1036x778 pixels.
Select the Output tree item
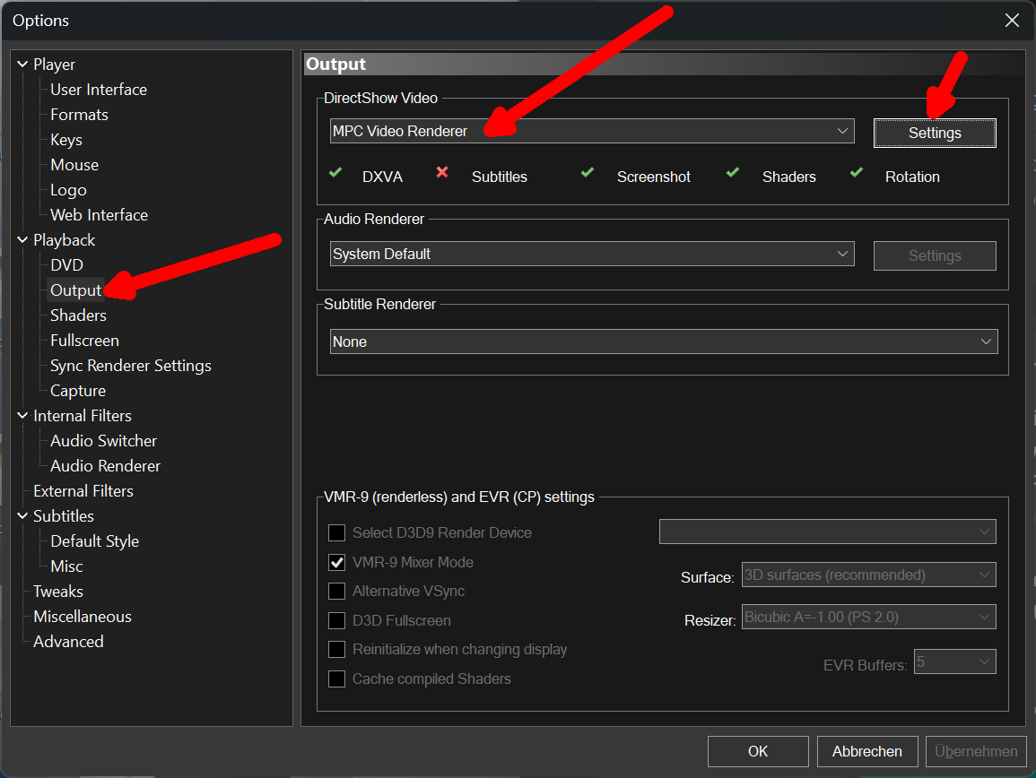coord(75,290)
